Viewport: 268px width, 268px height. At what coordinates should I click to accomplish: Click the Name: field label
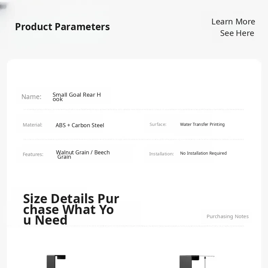point(31,97)
